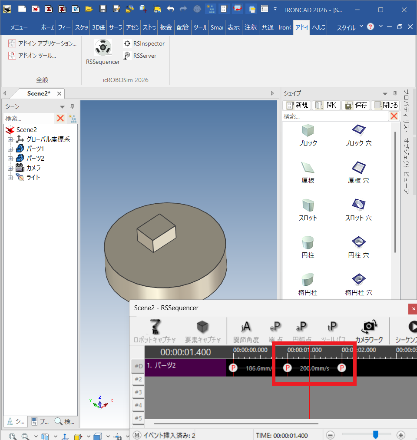
Task: Toggle pin on シーン panel
Action: click(x=72, y=106)
